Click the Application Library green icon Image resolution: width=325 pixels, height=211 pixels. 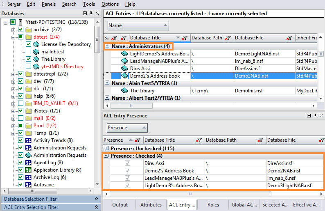(29, 170)
